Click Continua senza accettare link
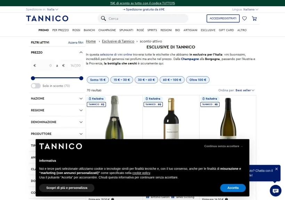Image resolution: width=285 pixels, height=200 pixels. (223, 146)
